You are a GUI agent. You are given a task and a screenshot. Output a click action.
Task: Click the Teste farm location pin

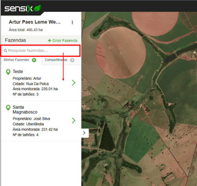coord(8,72)
